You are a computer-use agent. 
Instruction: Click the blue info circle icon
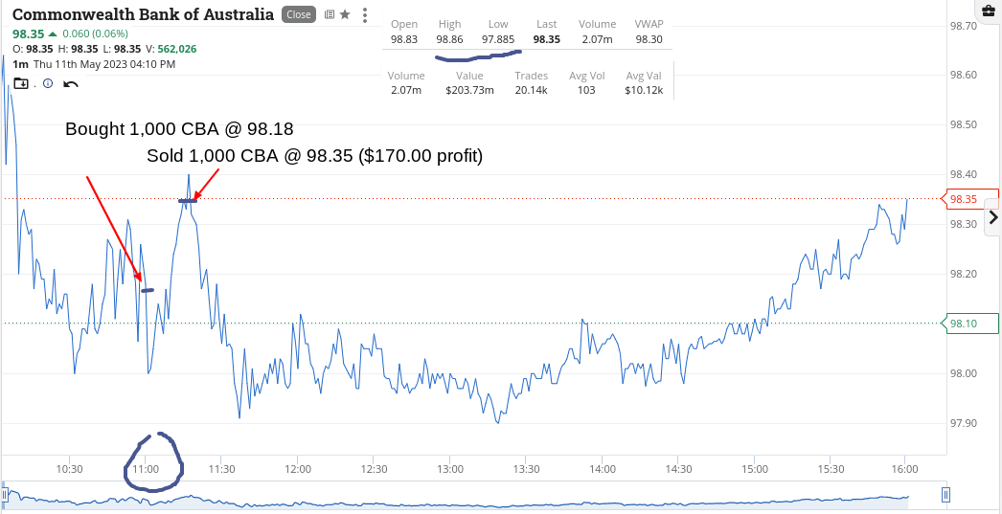pos(48,83)
